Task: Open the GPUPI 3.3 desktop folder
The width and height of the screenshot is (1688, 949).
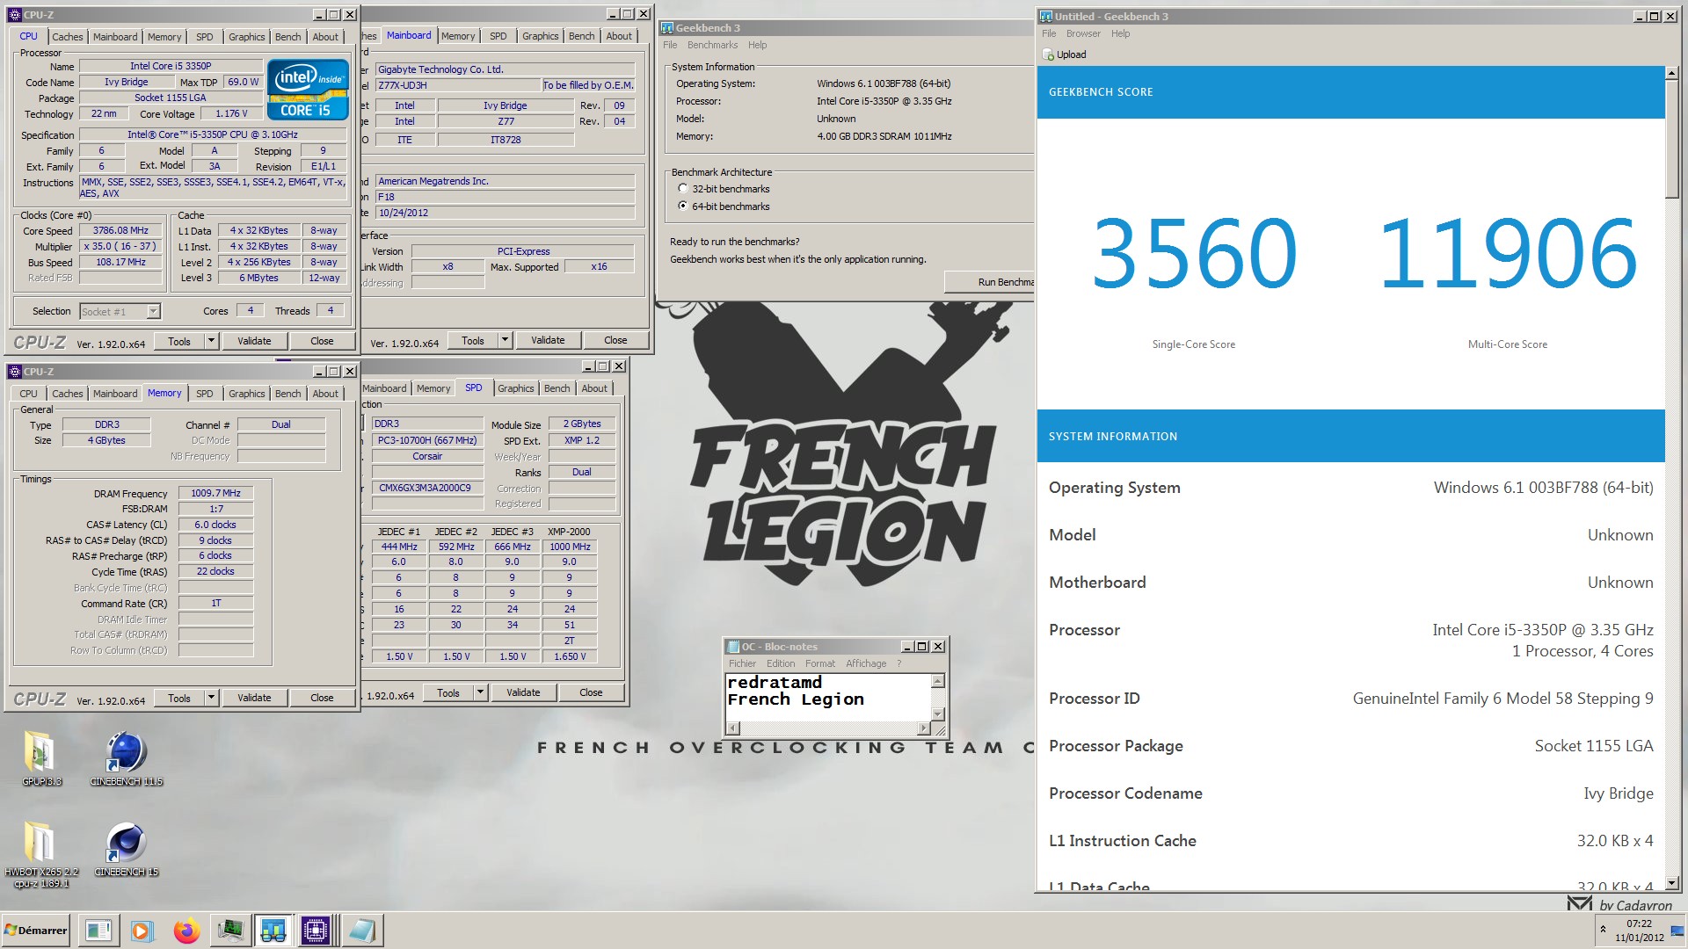Action: point(40,757)
